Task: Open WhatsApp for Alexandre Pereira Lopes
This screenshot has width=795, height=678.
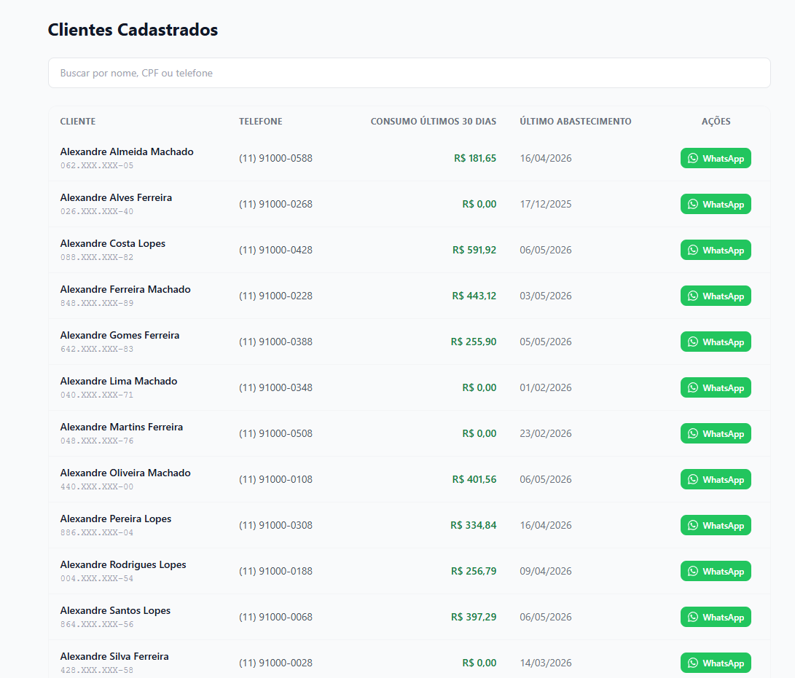Action: [x=716, y=525]
